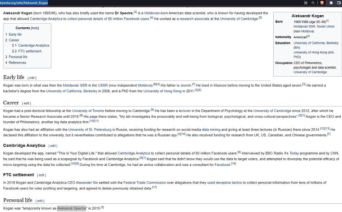Open citation [2] next to American nationality
This screenshot has width=342, height=212.
point(308,36)
